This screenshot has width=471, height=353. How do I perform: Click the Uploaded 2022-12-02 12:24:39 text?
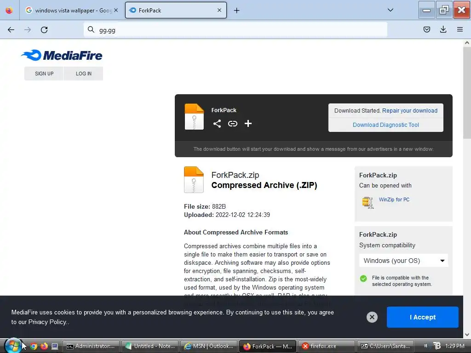coord(227,215)
